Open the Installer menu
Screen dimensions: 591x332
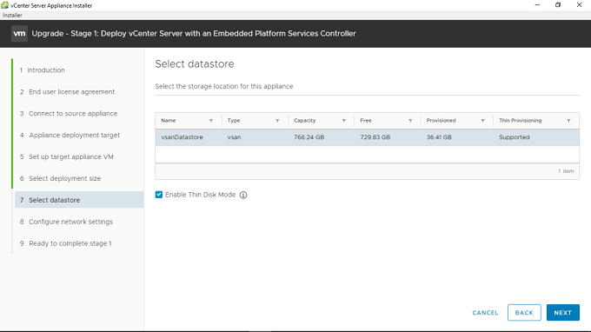12,15
